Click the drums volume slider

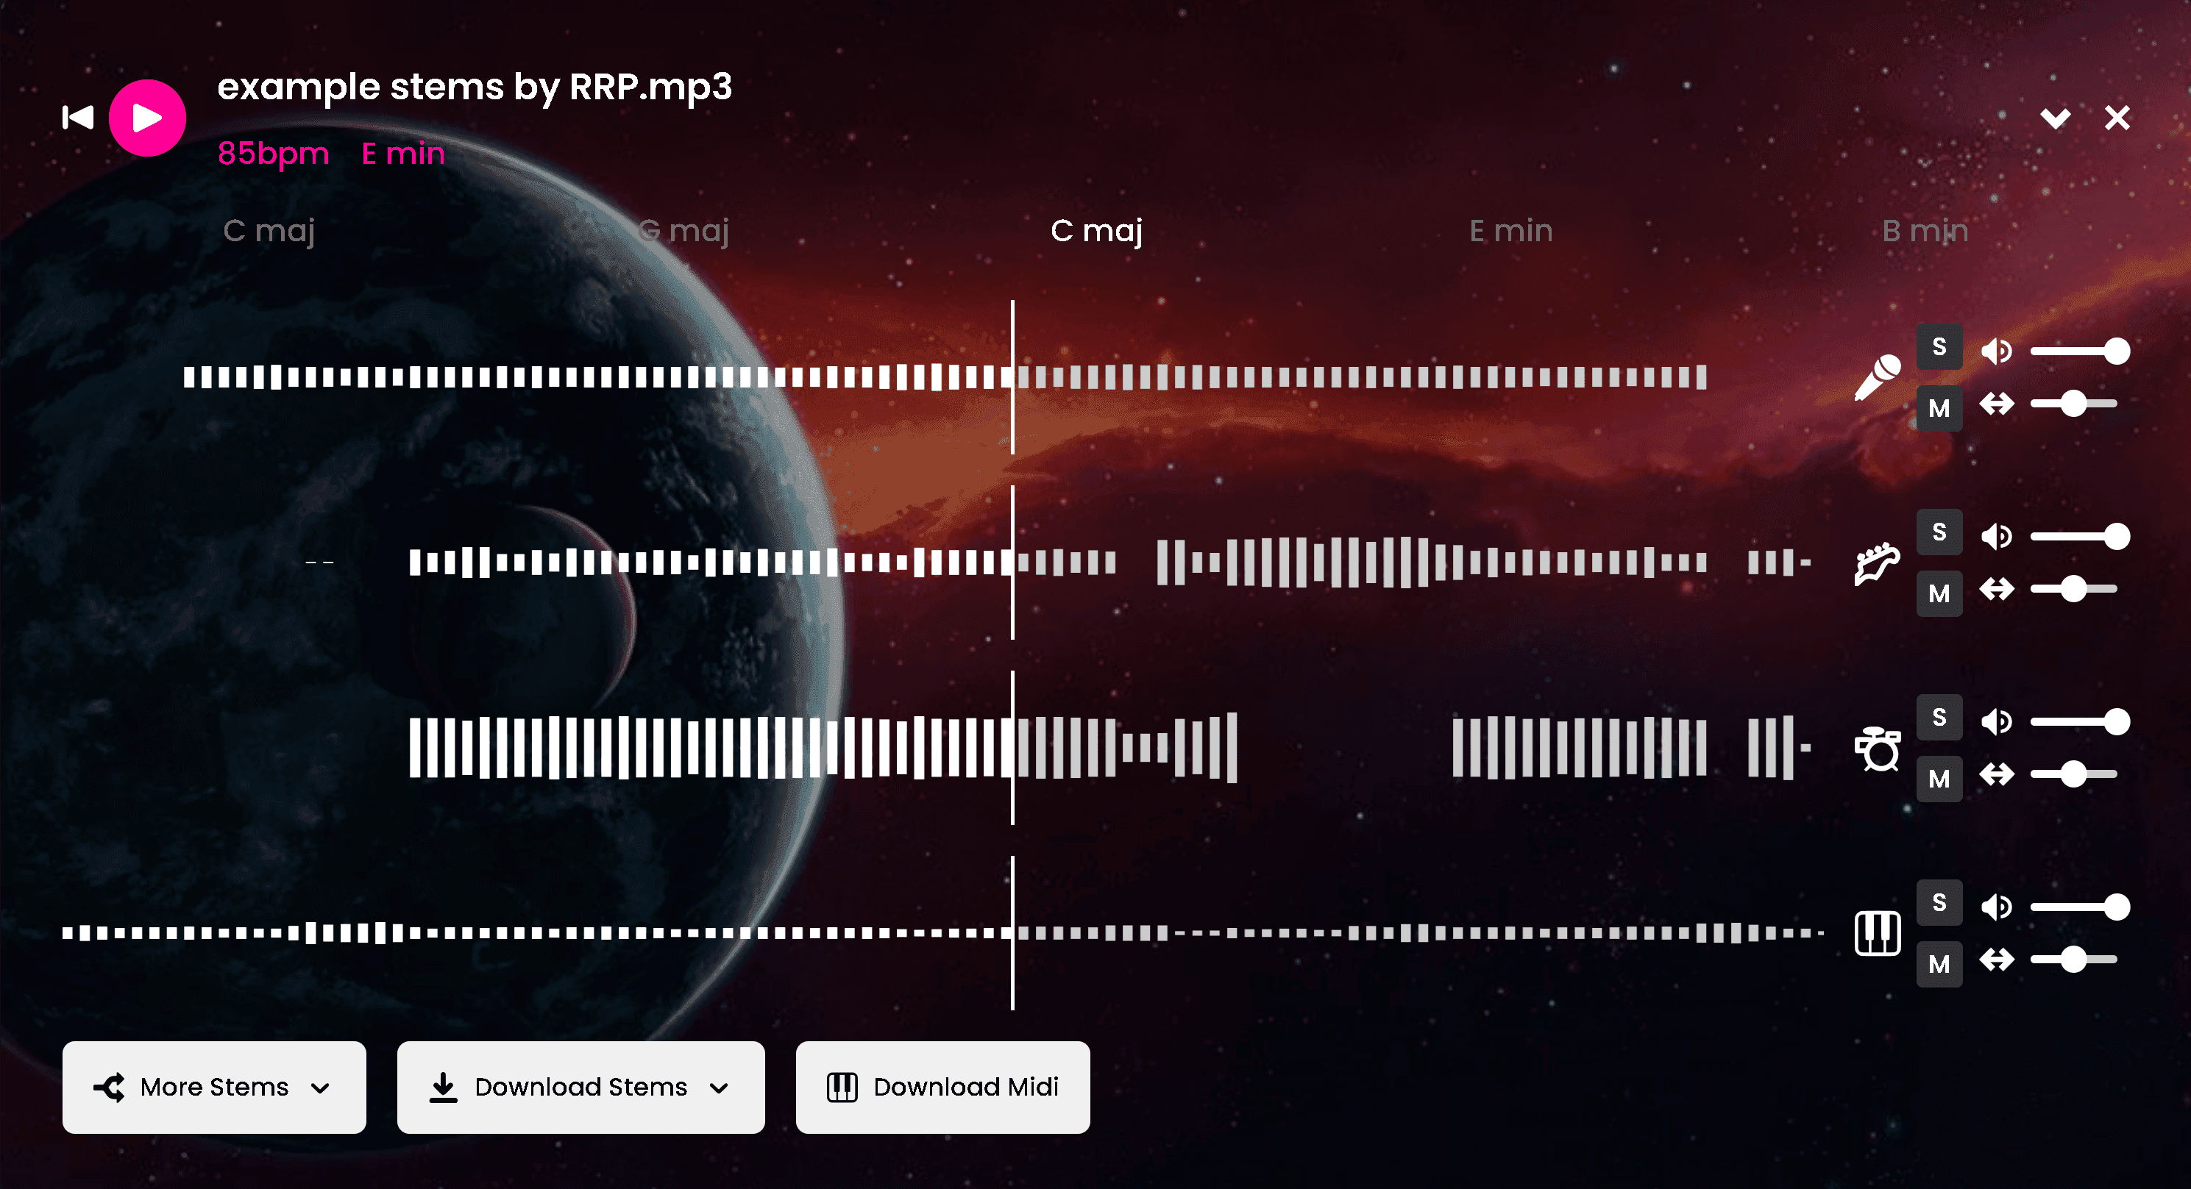click(x=2081, y=721)
